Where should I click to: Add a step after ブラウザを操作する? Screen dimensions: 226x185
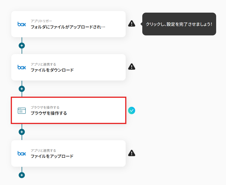pyautogui.click(x=22, y=132)
